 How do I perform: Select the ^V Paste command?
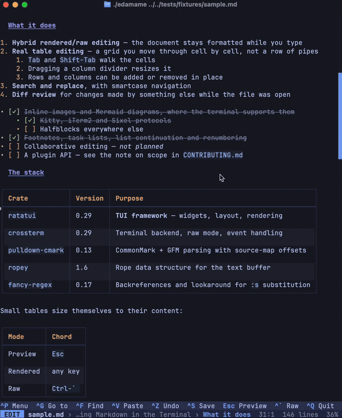pyautogui.click(x=127, y=406)
